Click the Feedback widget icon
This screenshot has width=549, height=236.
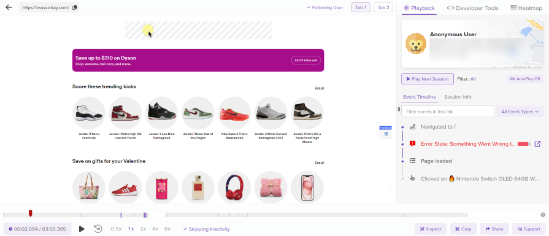(386, 132)
